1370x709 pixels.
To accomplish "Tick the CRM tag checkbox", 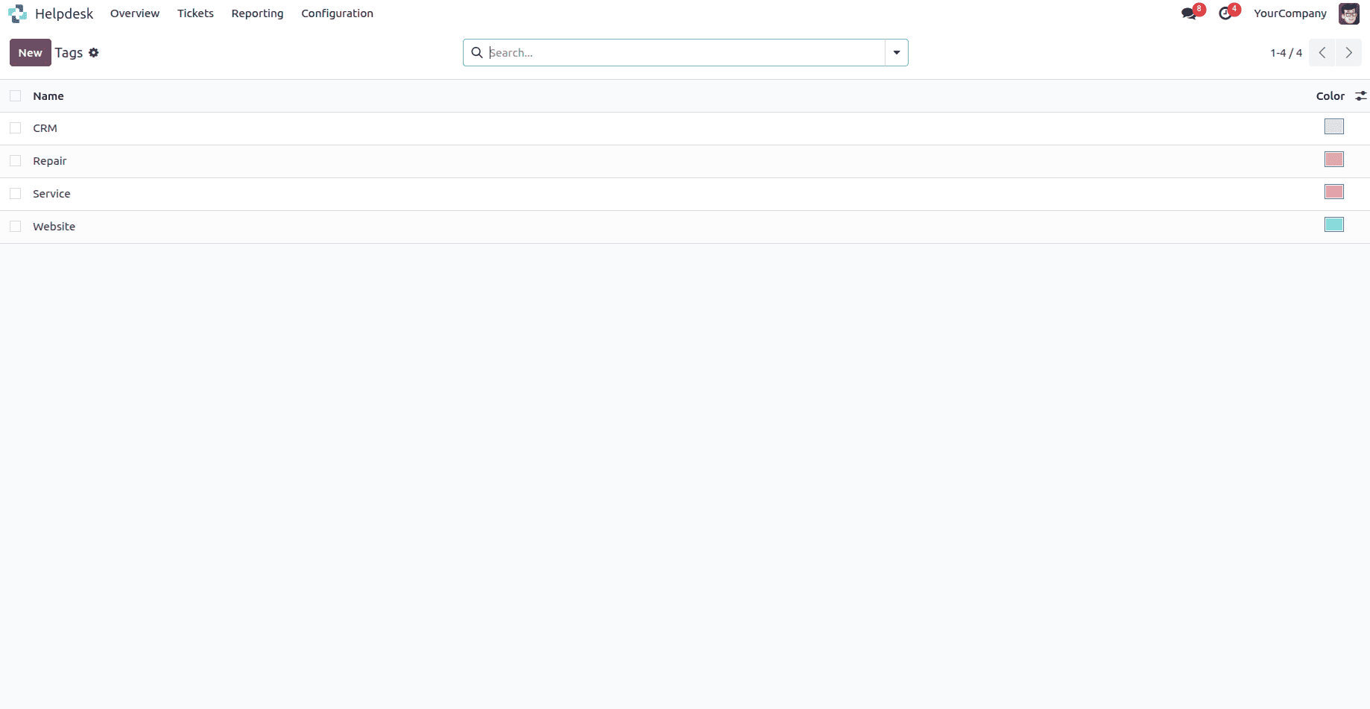I will pos(16,128).
